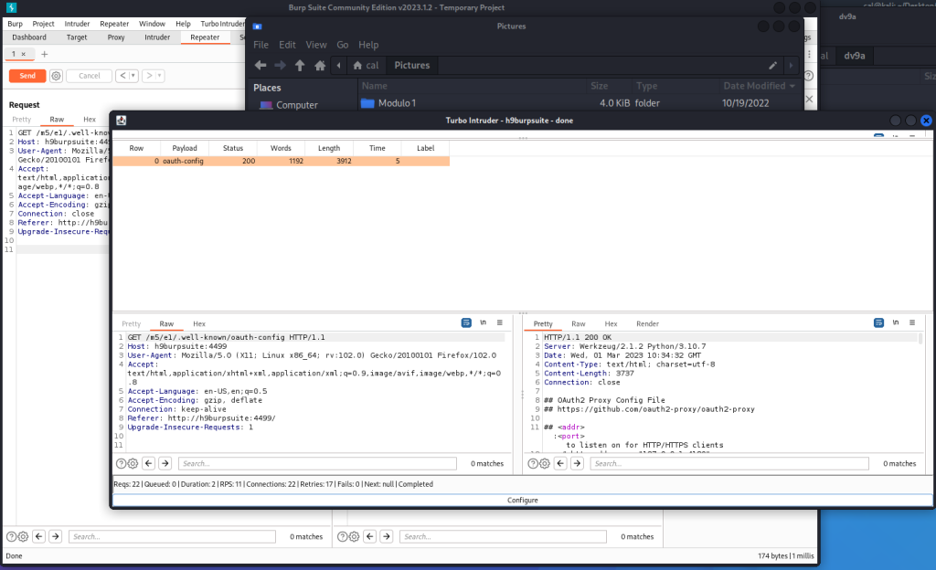
Task: Sort Turbo Intruder results by Length column
Action: (x=329, y=148)
